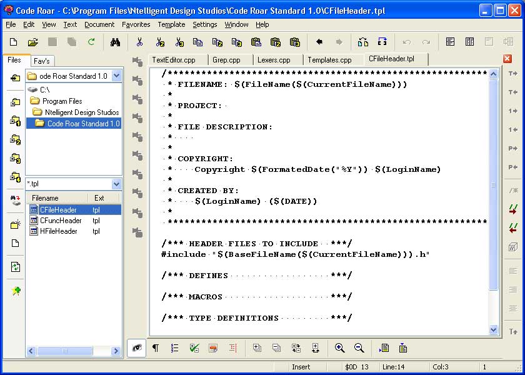Cut to clipboard 2 with scissors icon
Image resolution: width=525 pixels, height=375 pixels.
click(160, 42)
